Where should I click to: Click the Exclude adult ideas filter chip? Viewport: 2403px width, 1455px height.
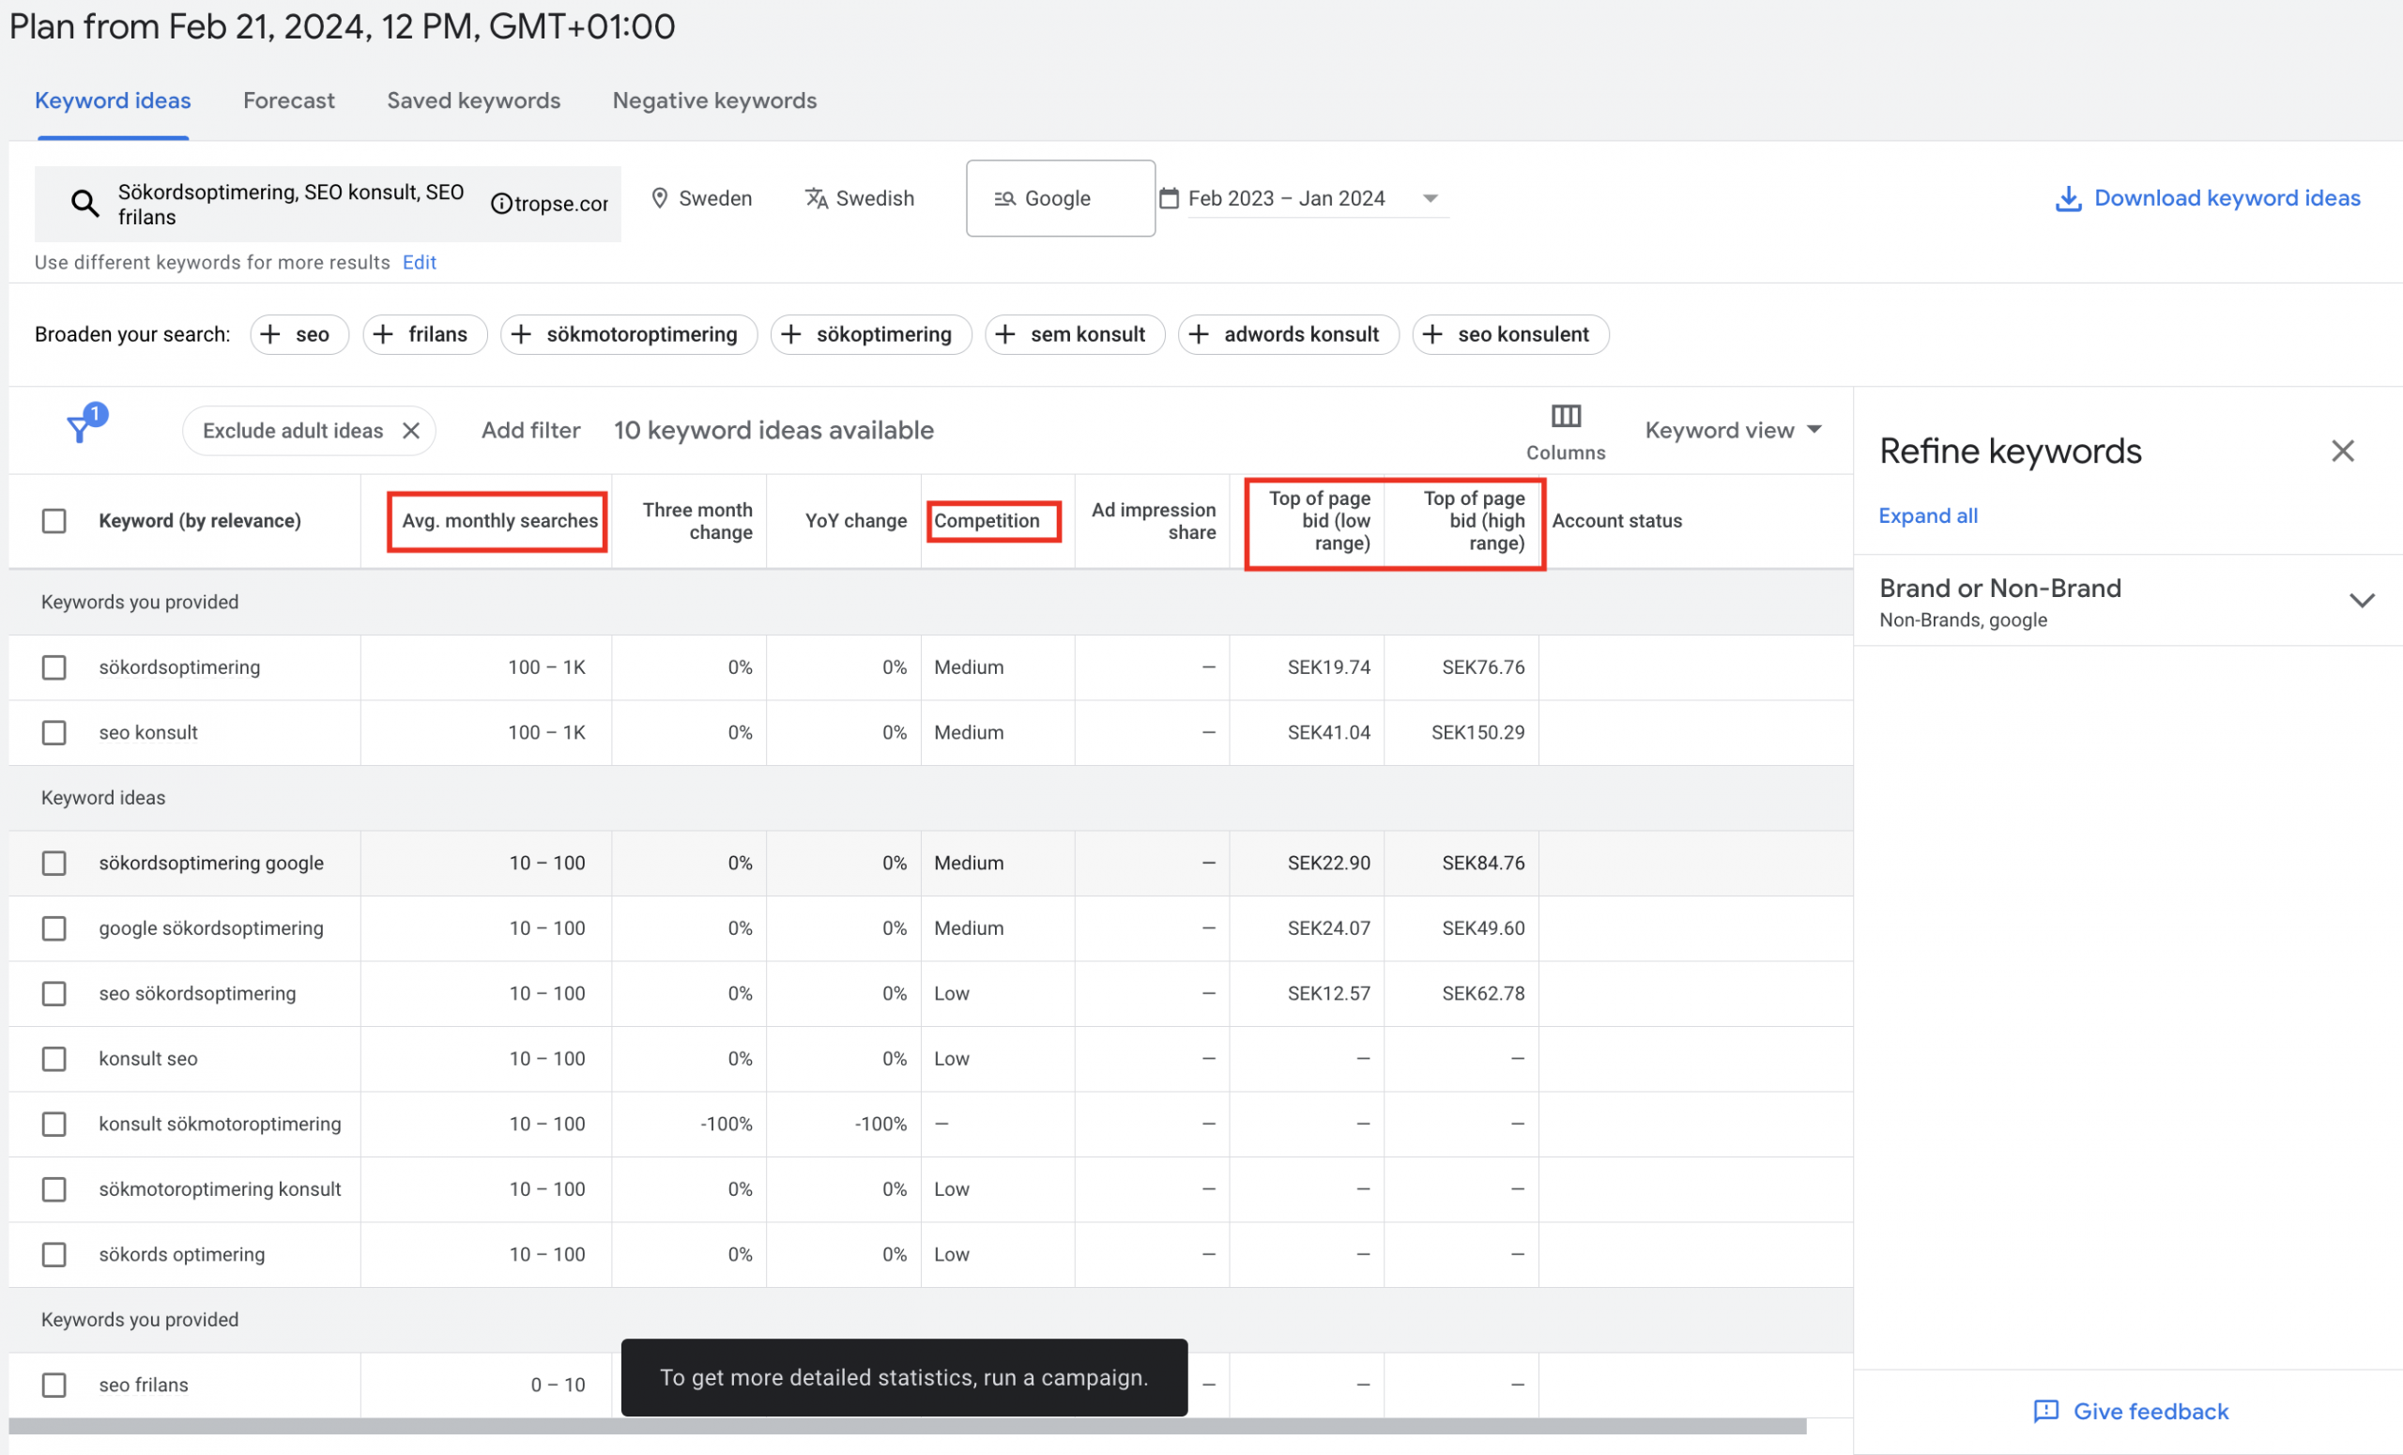tap(308, 430)
